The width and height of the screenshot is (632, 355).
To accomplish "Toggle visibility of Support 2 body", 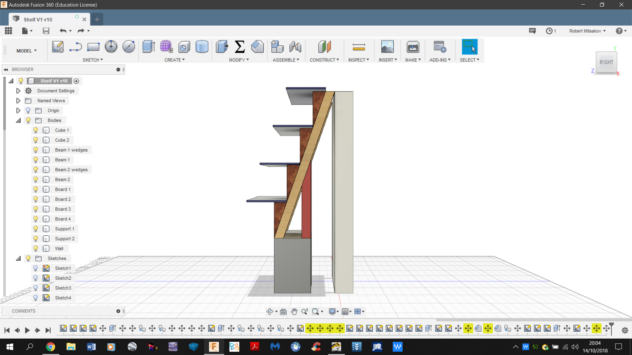I will (x=36, y=239).
